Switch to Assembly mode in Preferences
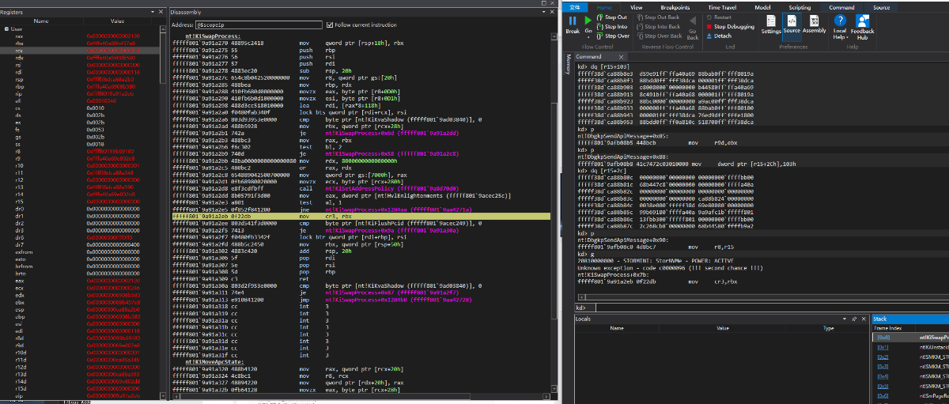 coord(814,24)
